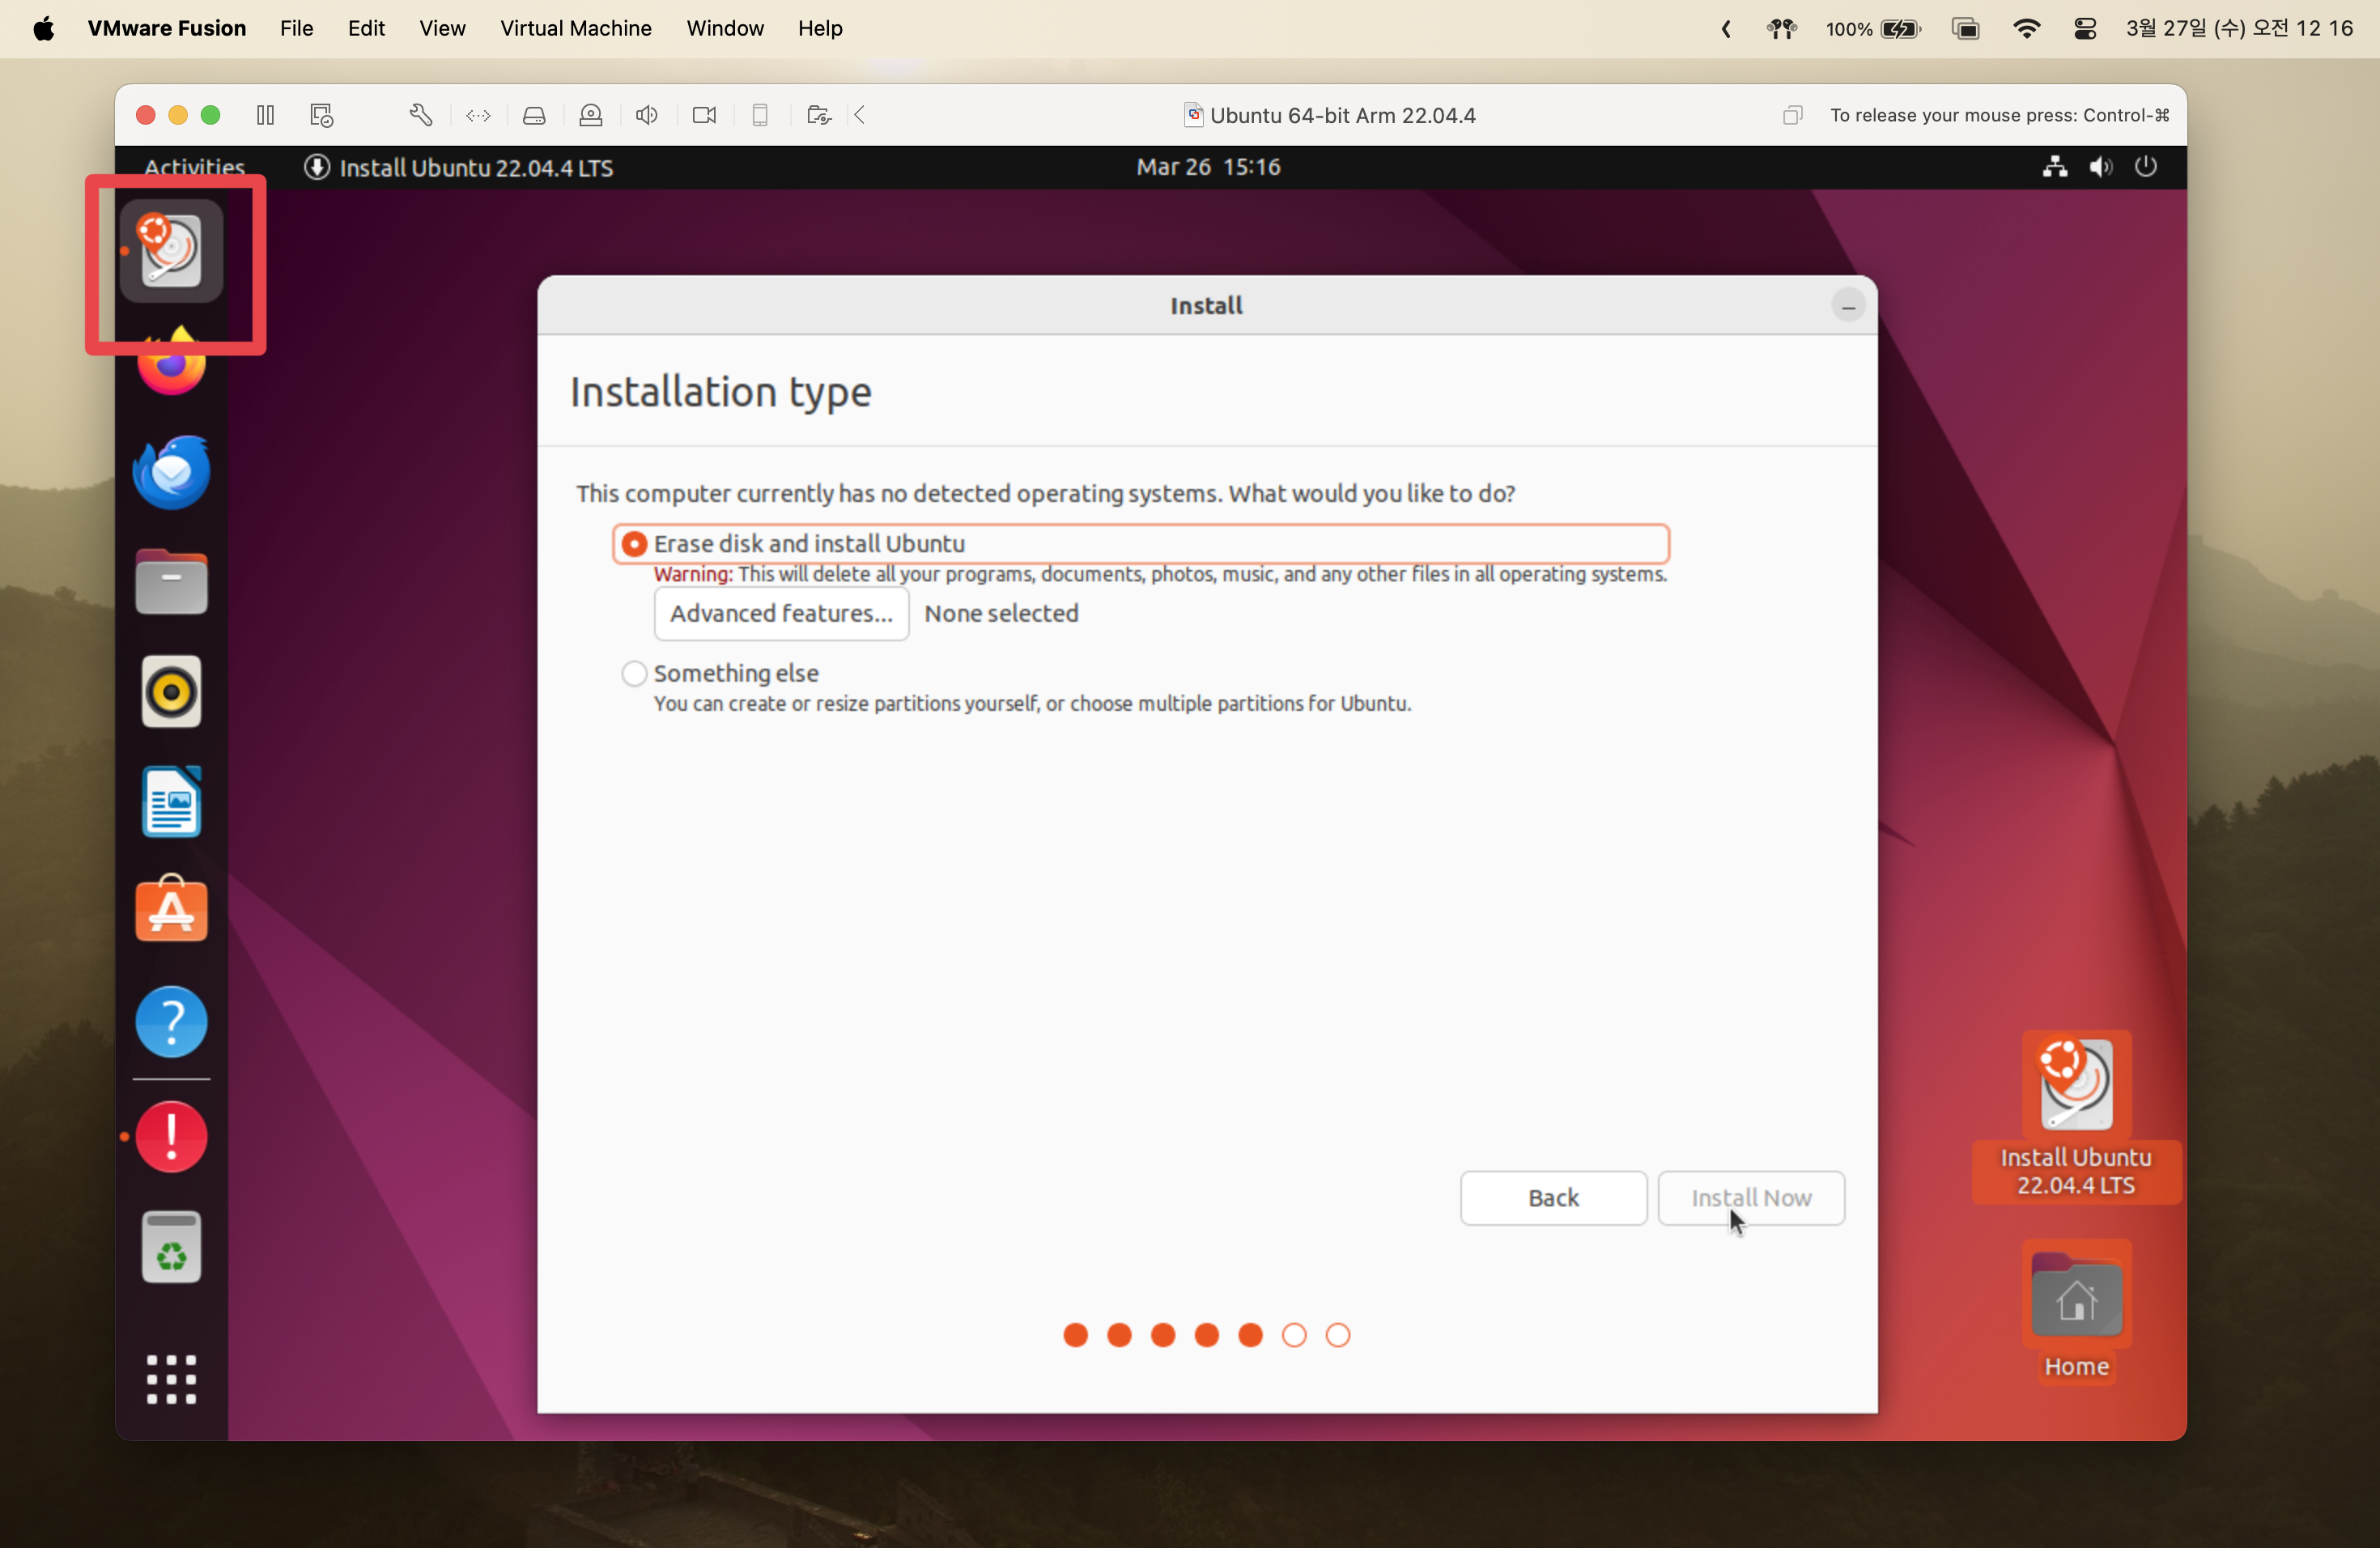Open the Help menu in macOS menu bar
This screenshot has width=2380, height=1548.
pos(820,28)
